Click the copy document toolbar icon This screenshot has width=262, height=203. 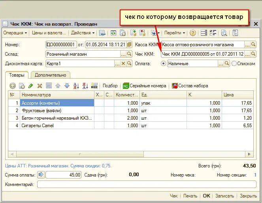[123, 33]
